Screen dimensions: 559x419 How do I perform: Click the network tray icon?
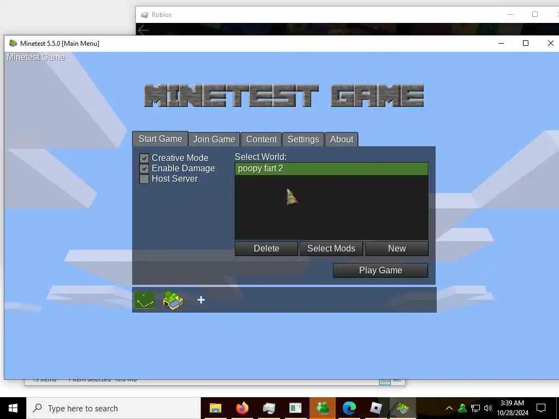click(475, 408)
